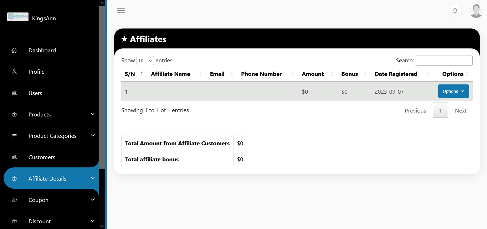Open Products menu item
The height and width of the screenshot is (229, 487).
click(x=40, y=114)
